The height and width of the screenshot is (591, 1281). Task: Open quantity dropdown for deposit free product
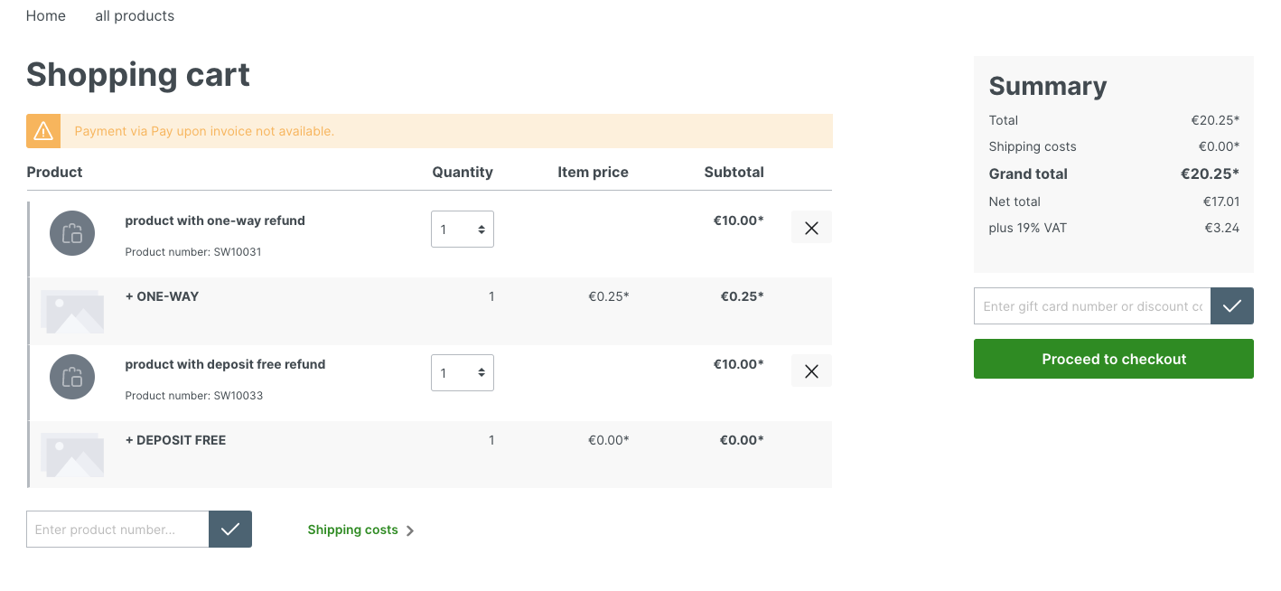click(463, 373)
